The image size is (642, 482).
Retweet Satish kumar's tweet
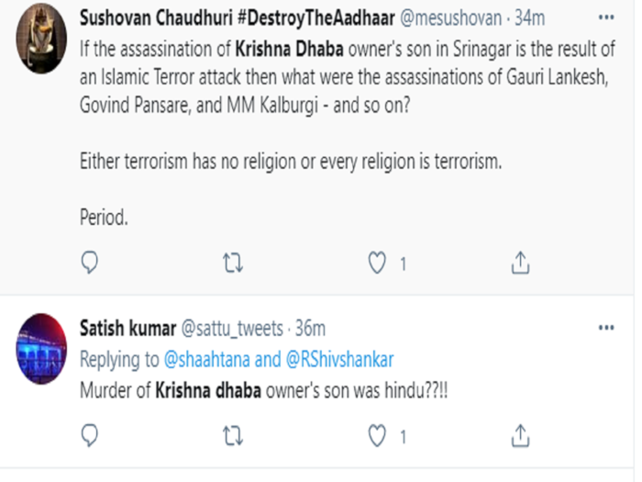point(233,436)
